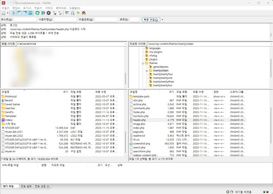Select functions.php in remote list
The image size is (273, 194).
point(141,116)
